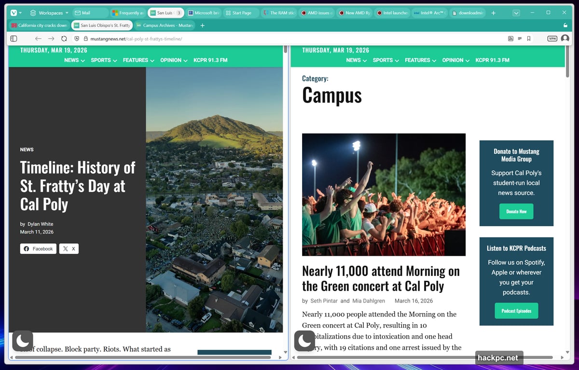Click the horizontal scrollbar below the article

[145, 357]
